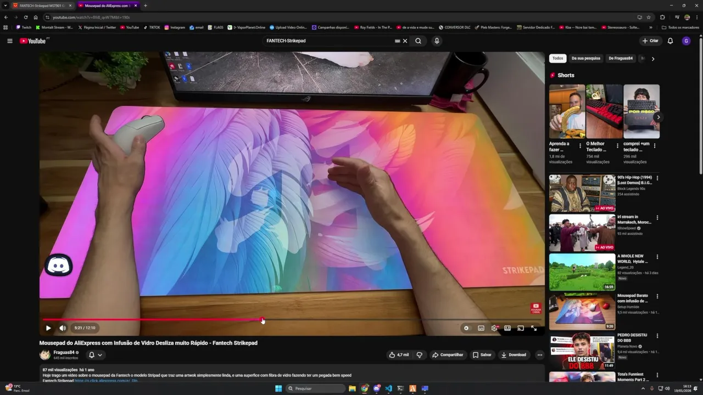Bookmark this page with the star icon
Image resolution: width=703 pixels, height=395 pixels.
tap(649, 17)
